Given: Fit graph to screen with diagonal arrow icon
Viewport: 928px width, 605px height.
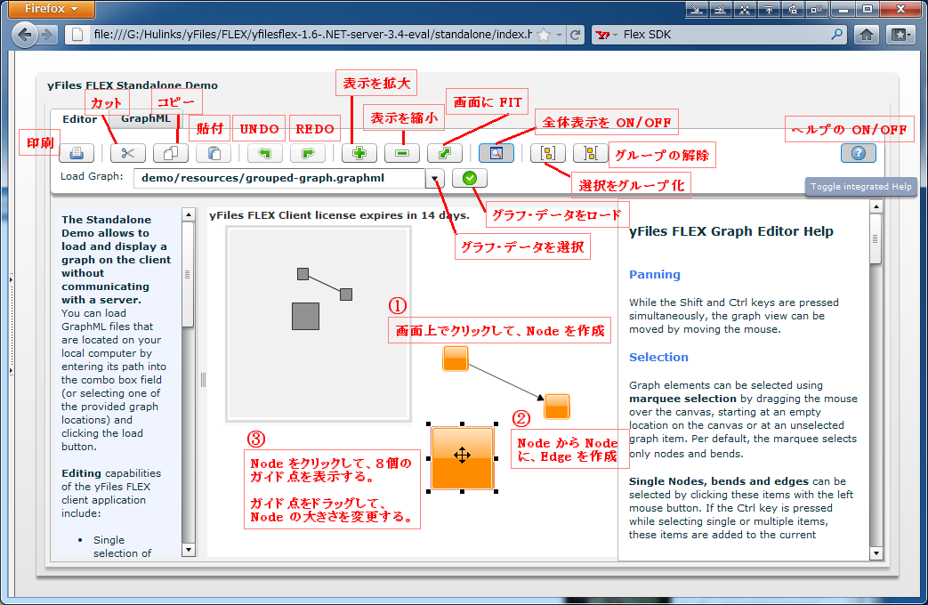Looking at the screenshot, I should click(x=445, y=153).
